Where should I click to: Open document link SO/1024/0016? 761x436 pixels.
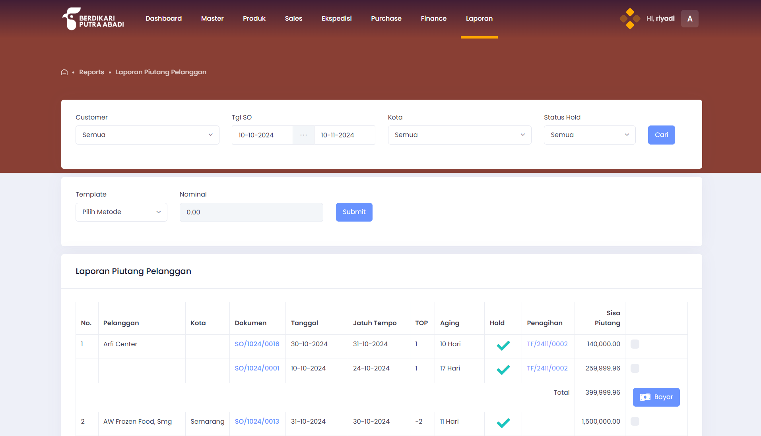click(257, 344)
